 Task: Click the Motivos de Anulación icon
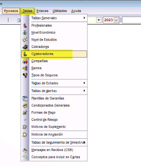click(x=25, y=134)
